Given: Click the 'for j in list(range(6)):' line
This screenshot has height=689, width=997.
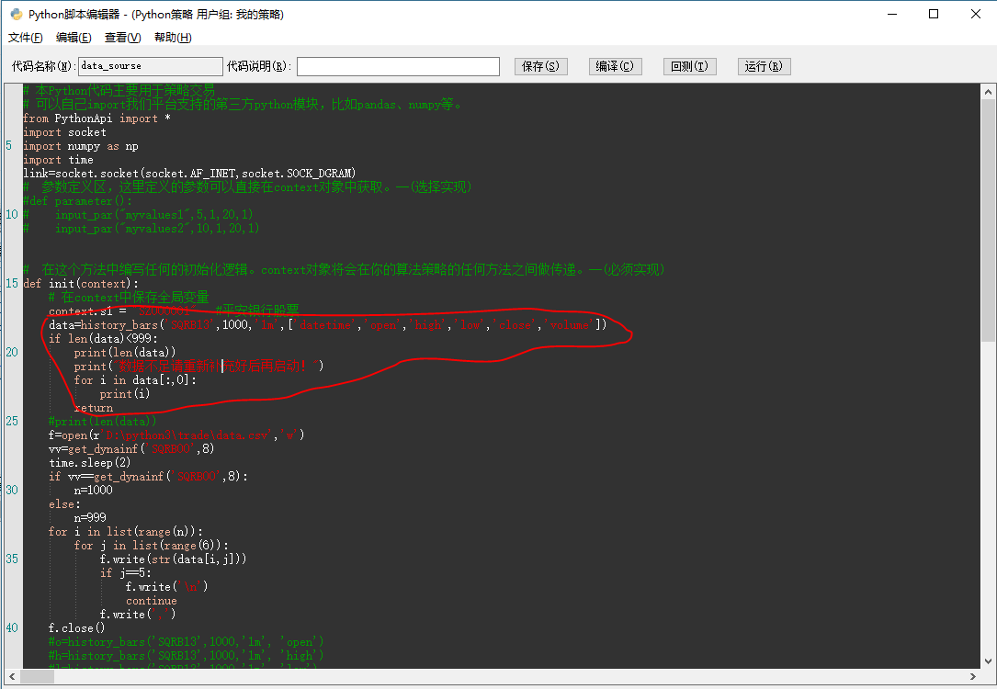Looking at the screenshot, I should pos(152,546).
